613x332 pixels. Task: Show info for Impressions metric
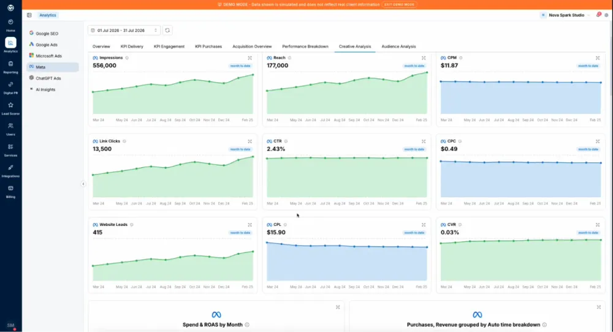pyautogui.click(x=127, y=58)
